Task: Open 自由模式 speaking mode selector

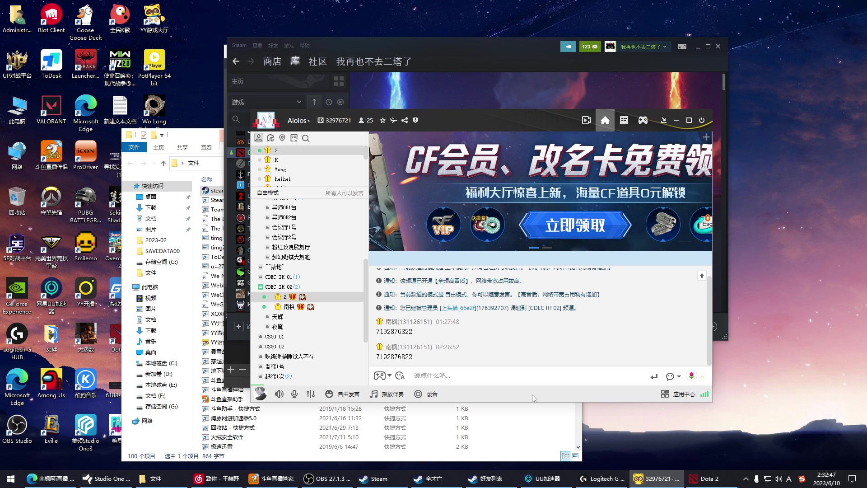Action: click(x=268, y=193)
